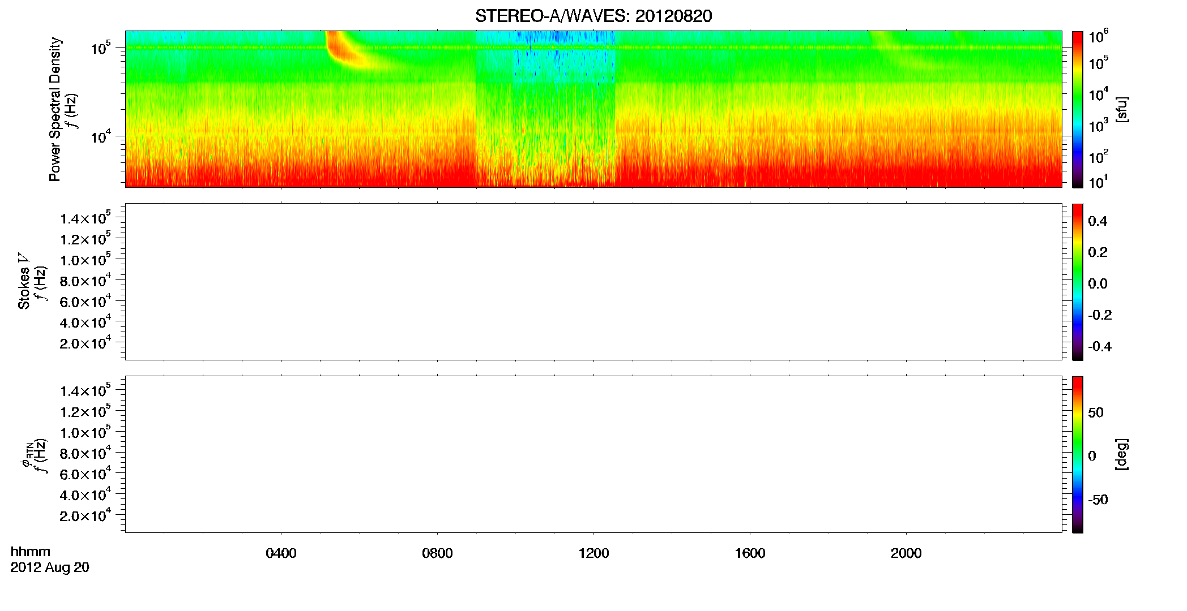Click the 2.0×10^4 tick on the Stokes V y-axis
This screenshot has width=1187, height=611.
(x=85, y=343)
